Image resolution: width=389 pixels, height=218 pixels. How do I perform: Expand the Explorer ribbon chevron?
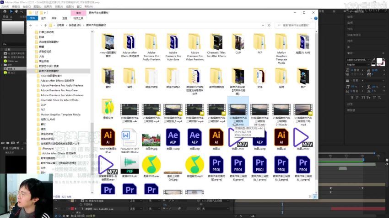[311, 18]
